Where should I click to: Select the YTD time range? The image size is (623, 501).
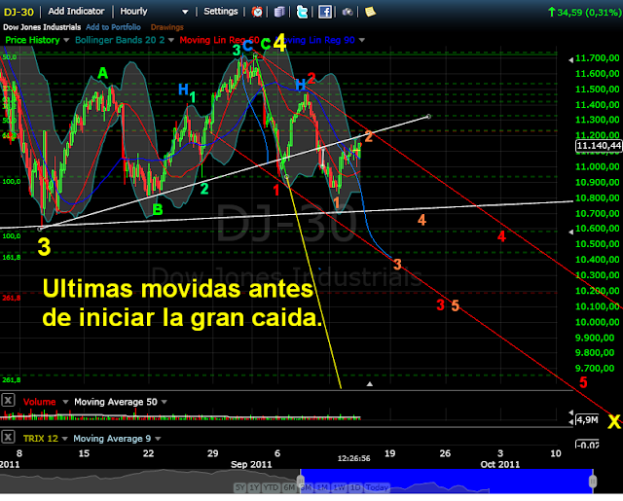tap(271, 487)
